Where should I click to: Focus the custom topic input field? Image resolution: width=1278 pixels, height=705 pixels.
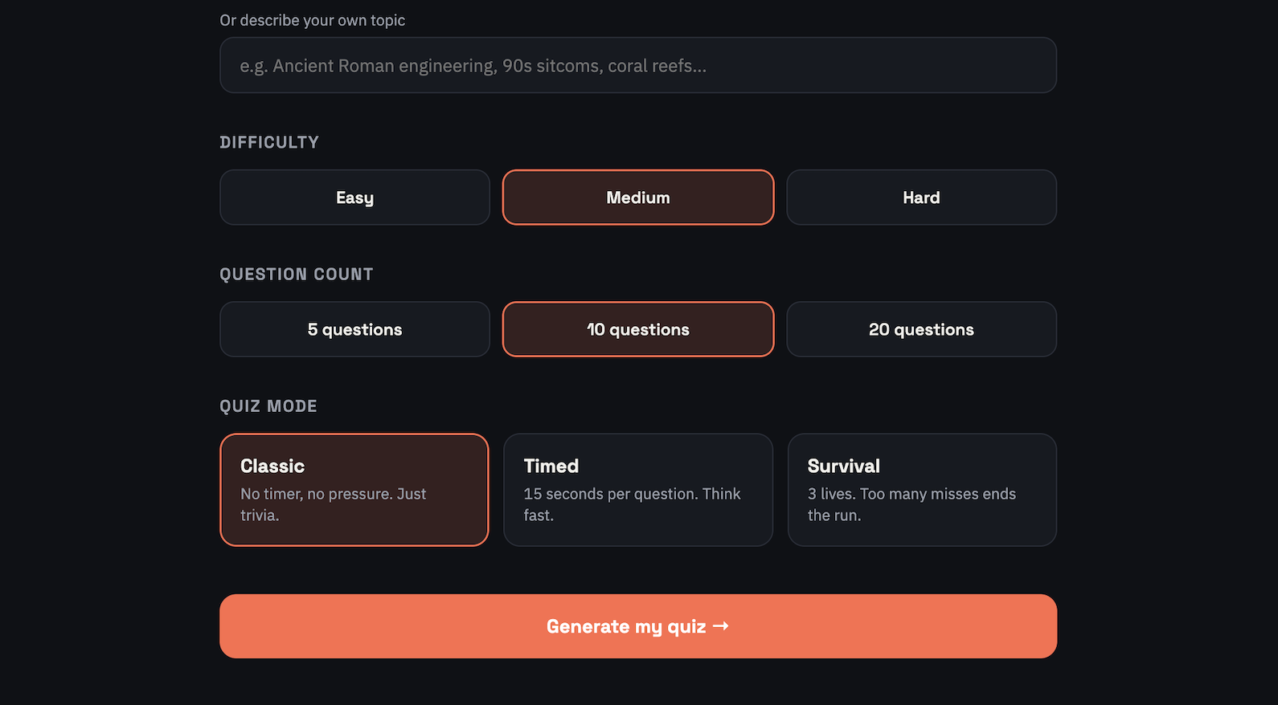coord(638,65)
